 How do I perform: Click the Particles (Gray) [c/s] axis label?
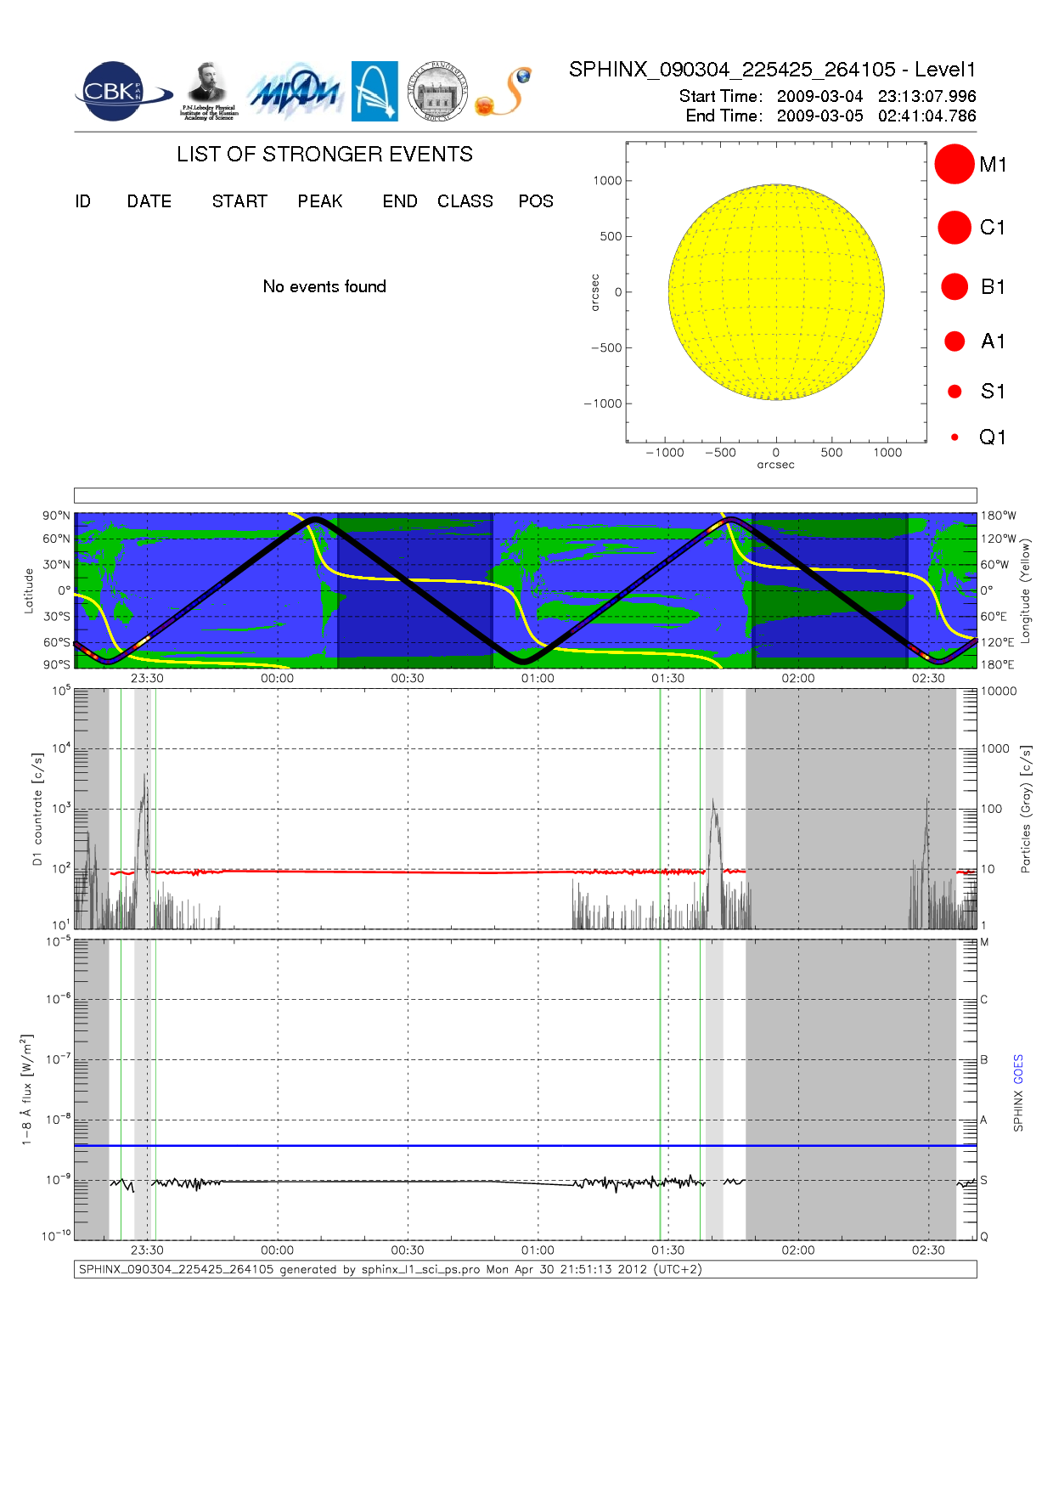point(1026,809)
